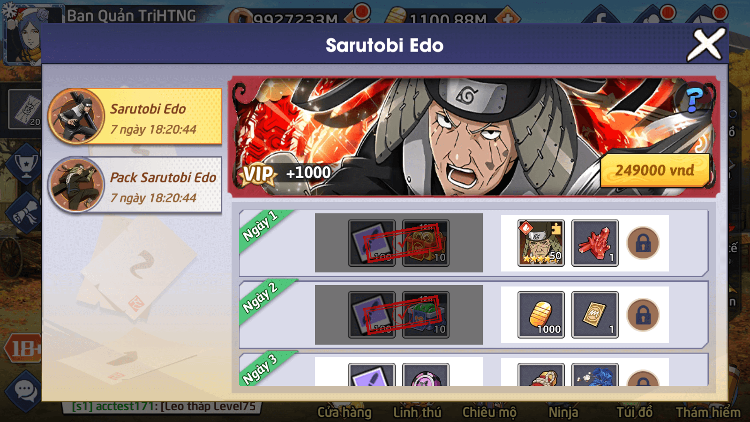
Task: Tap the red crystal reward item
Action: [595, 243]
